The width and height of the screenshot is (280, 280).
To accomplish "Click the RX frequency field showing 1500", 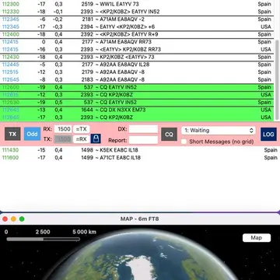I will (63, 129).
